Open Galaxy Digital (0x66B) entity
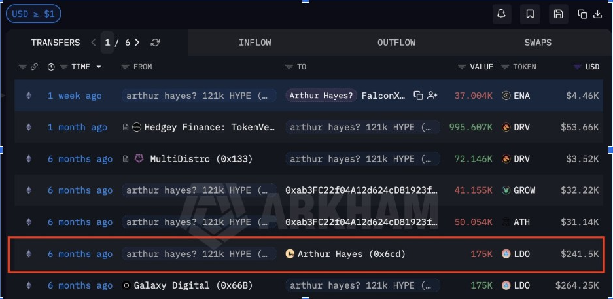 193,285
